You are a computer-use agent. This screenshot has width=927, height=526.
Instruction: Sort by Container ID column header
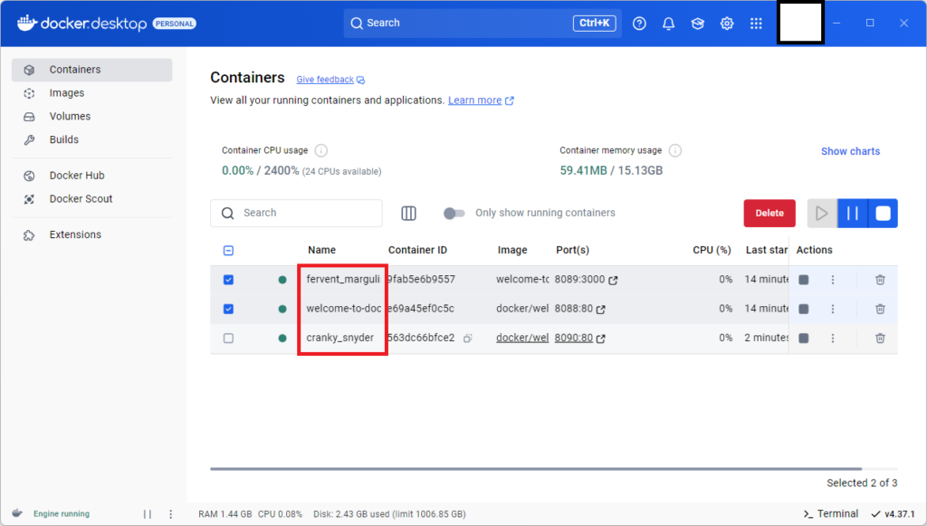tap(417, 250)
